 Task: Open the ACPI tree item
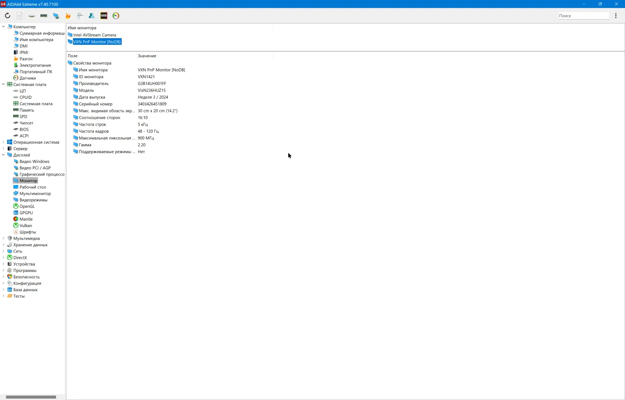click(x=24, y=136)
